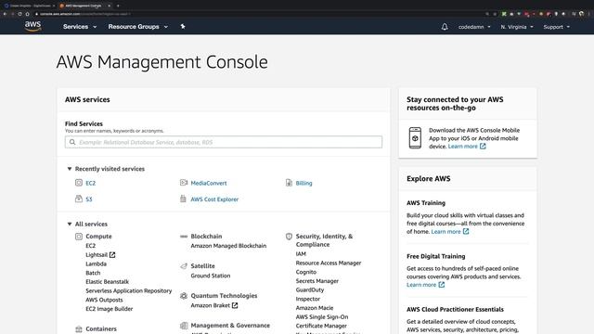The image size is (594, 334).
Task: Click the Billing service icon
Action: pyautogui.click(x=289, y=183)
